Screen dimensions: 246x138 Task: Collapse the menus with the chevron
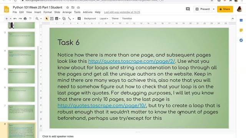click(x=233, y=19)
